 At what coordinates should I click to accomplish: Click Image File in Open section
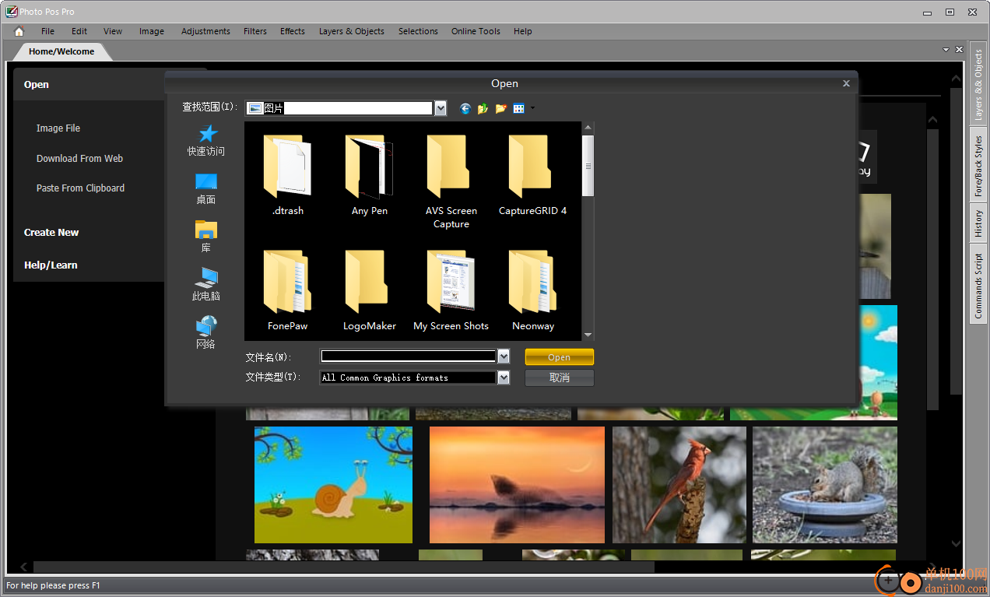click(x=58, y=128)
